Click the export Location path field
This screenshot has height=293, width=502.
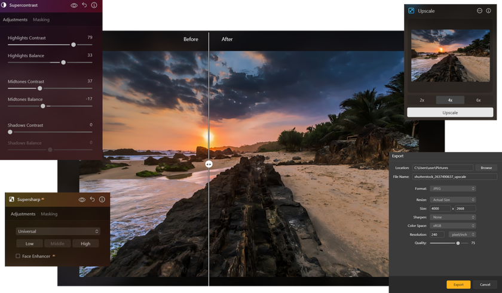[443, 168]
